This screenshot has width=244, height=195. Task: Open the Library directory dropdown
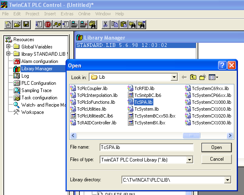[227, 180]
